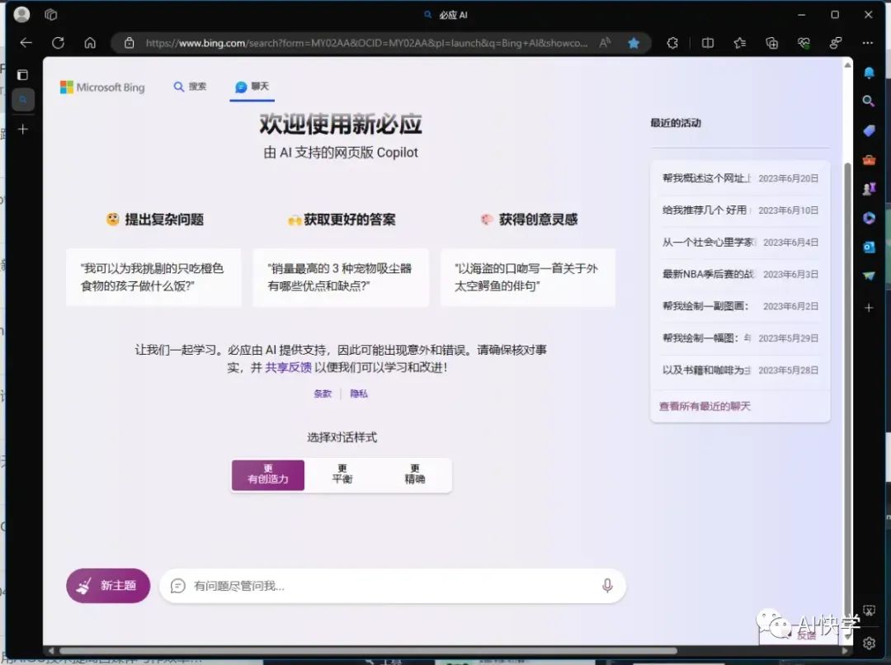Image resolution: width=891 pixels, height=665 pixels.
Task: Switch to the 聊天 tab
Action: (x=252, y=86)
